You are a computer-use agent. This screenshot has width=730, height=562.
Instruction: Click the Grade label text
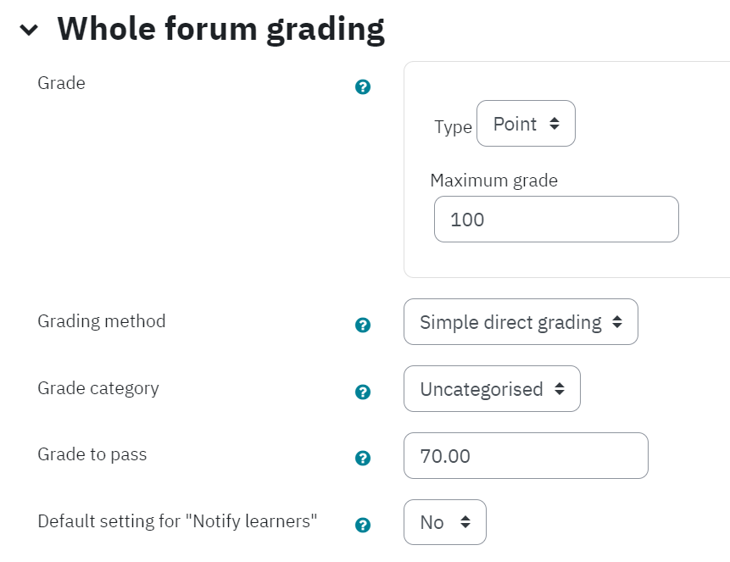coord(61,83)
